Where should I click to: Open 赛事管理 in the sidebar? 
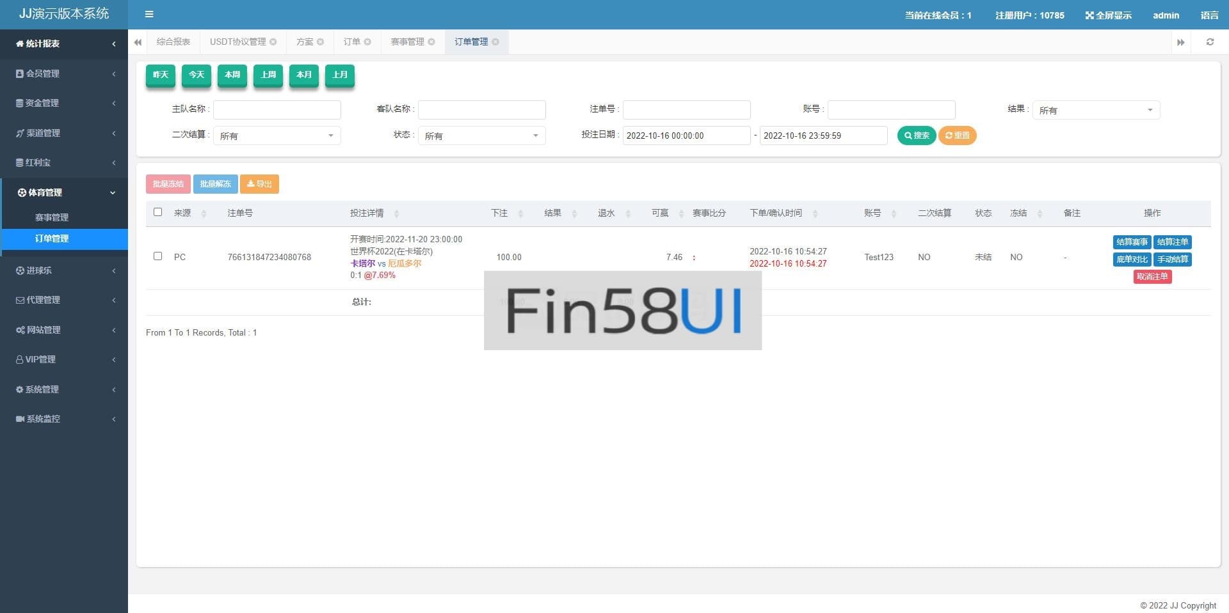click(52, 217)
